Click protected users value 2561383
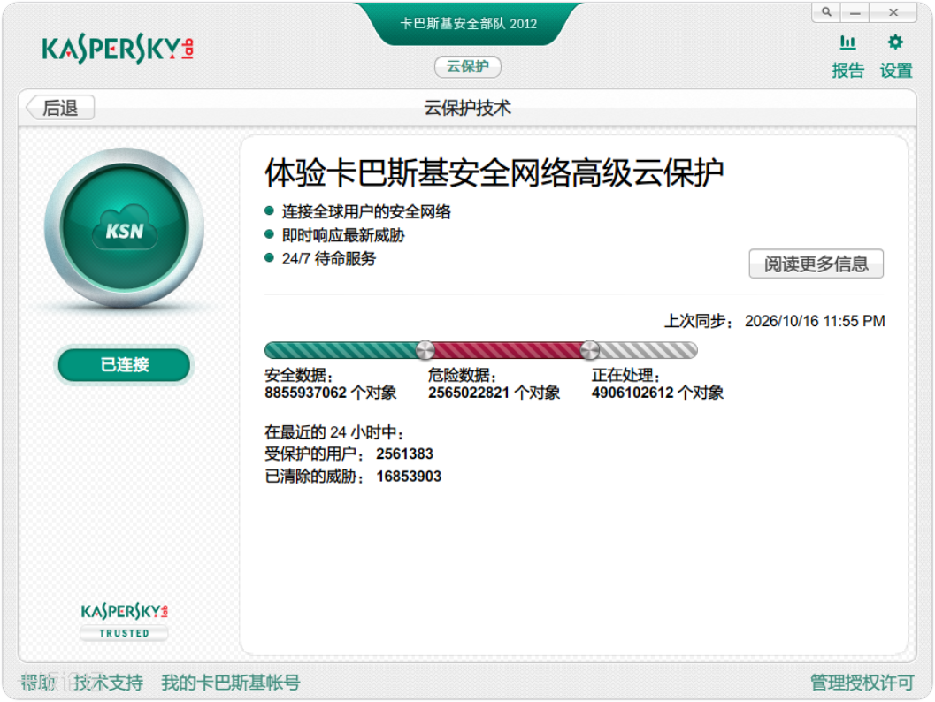Image resolution: width=935 pixels, height=702 pixels. click(x=404, y=454)
